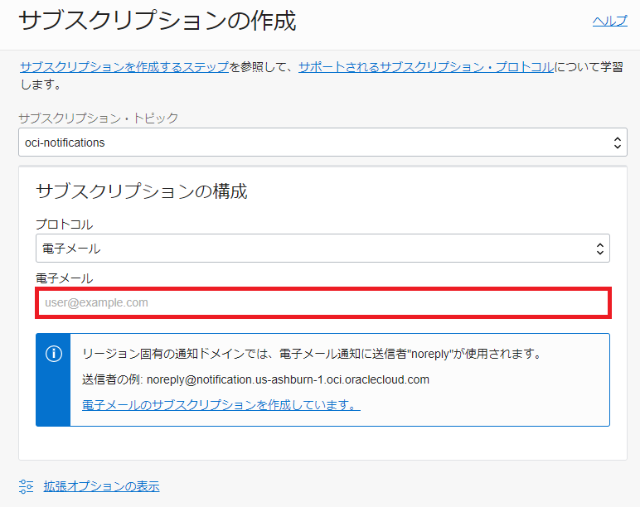Click the リージョン固有の通知ドメイン notice message
The height and width of the screenshot is (507, 640).
pos(311,354)
